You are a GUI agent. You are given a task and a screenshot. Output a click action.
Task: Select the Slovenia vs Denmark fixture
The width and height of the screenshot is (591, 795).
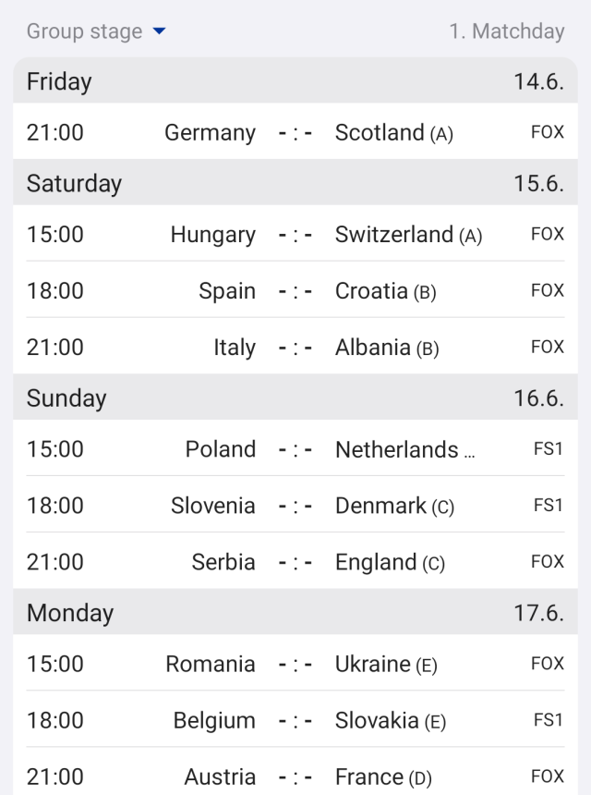point(295,506)
